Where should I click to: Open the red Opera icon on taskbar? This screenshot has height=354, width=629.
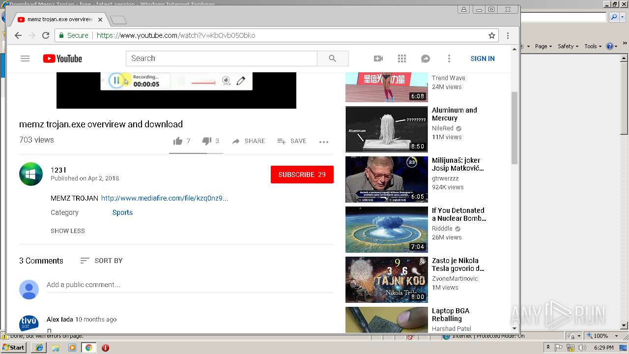tap(105, 348)
